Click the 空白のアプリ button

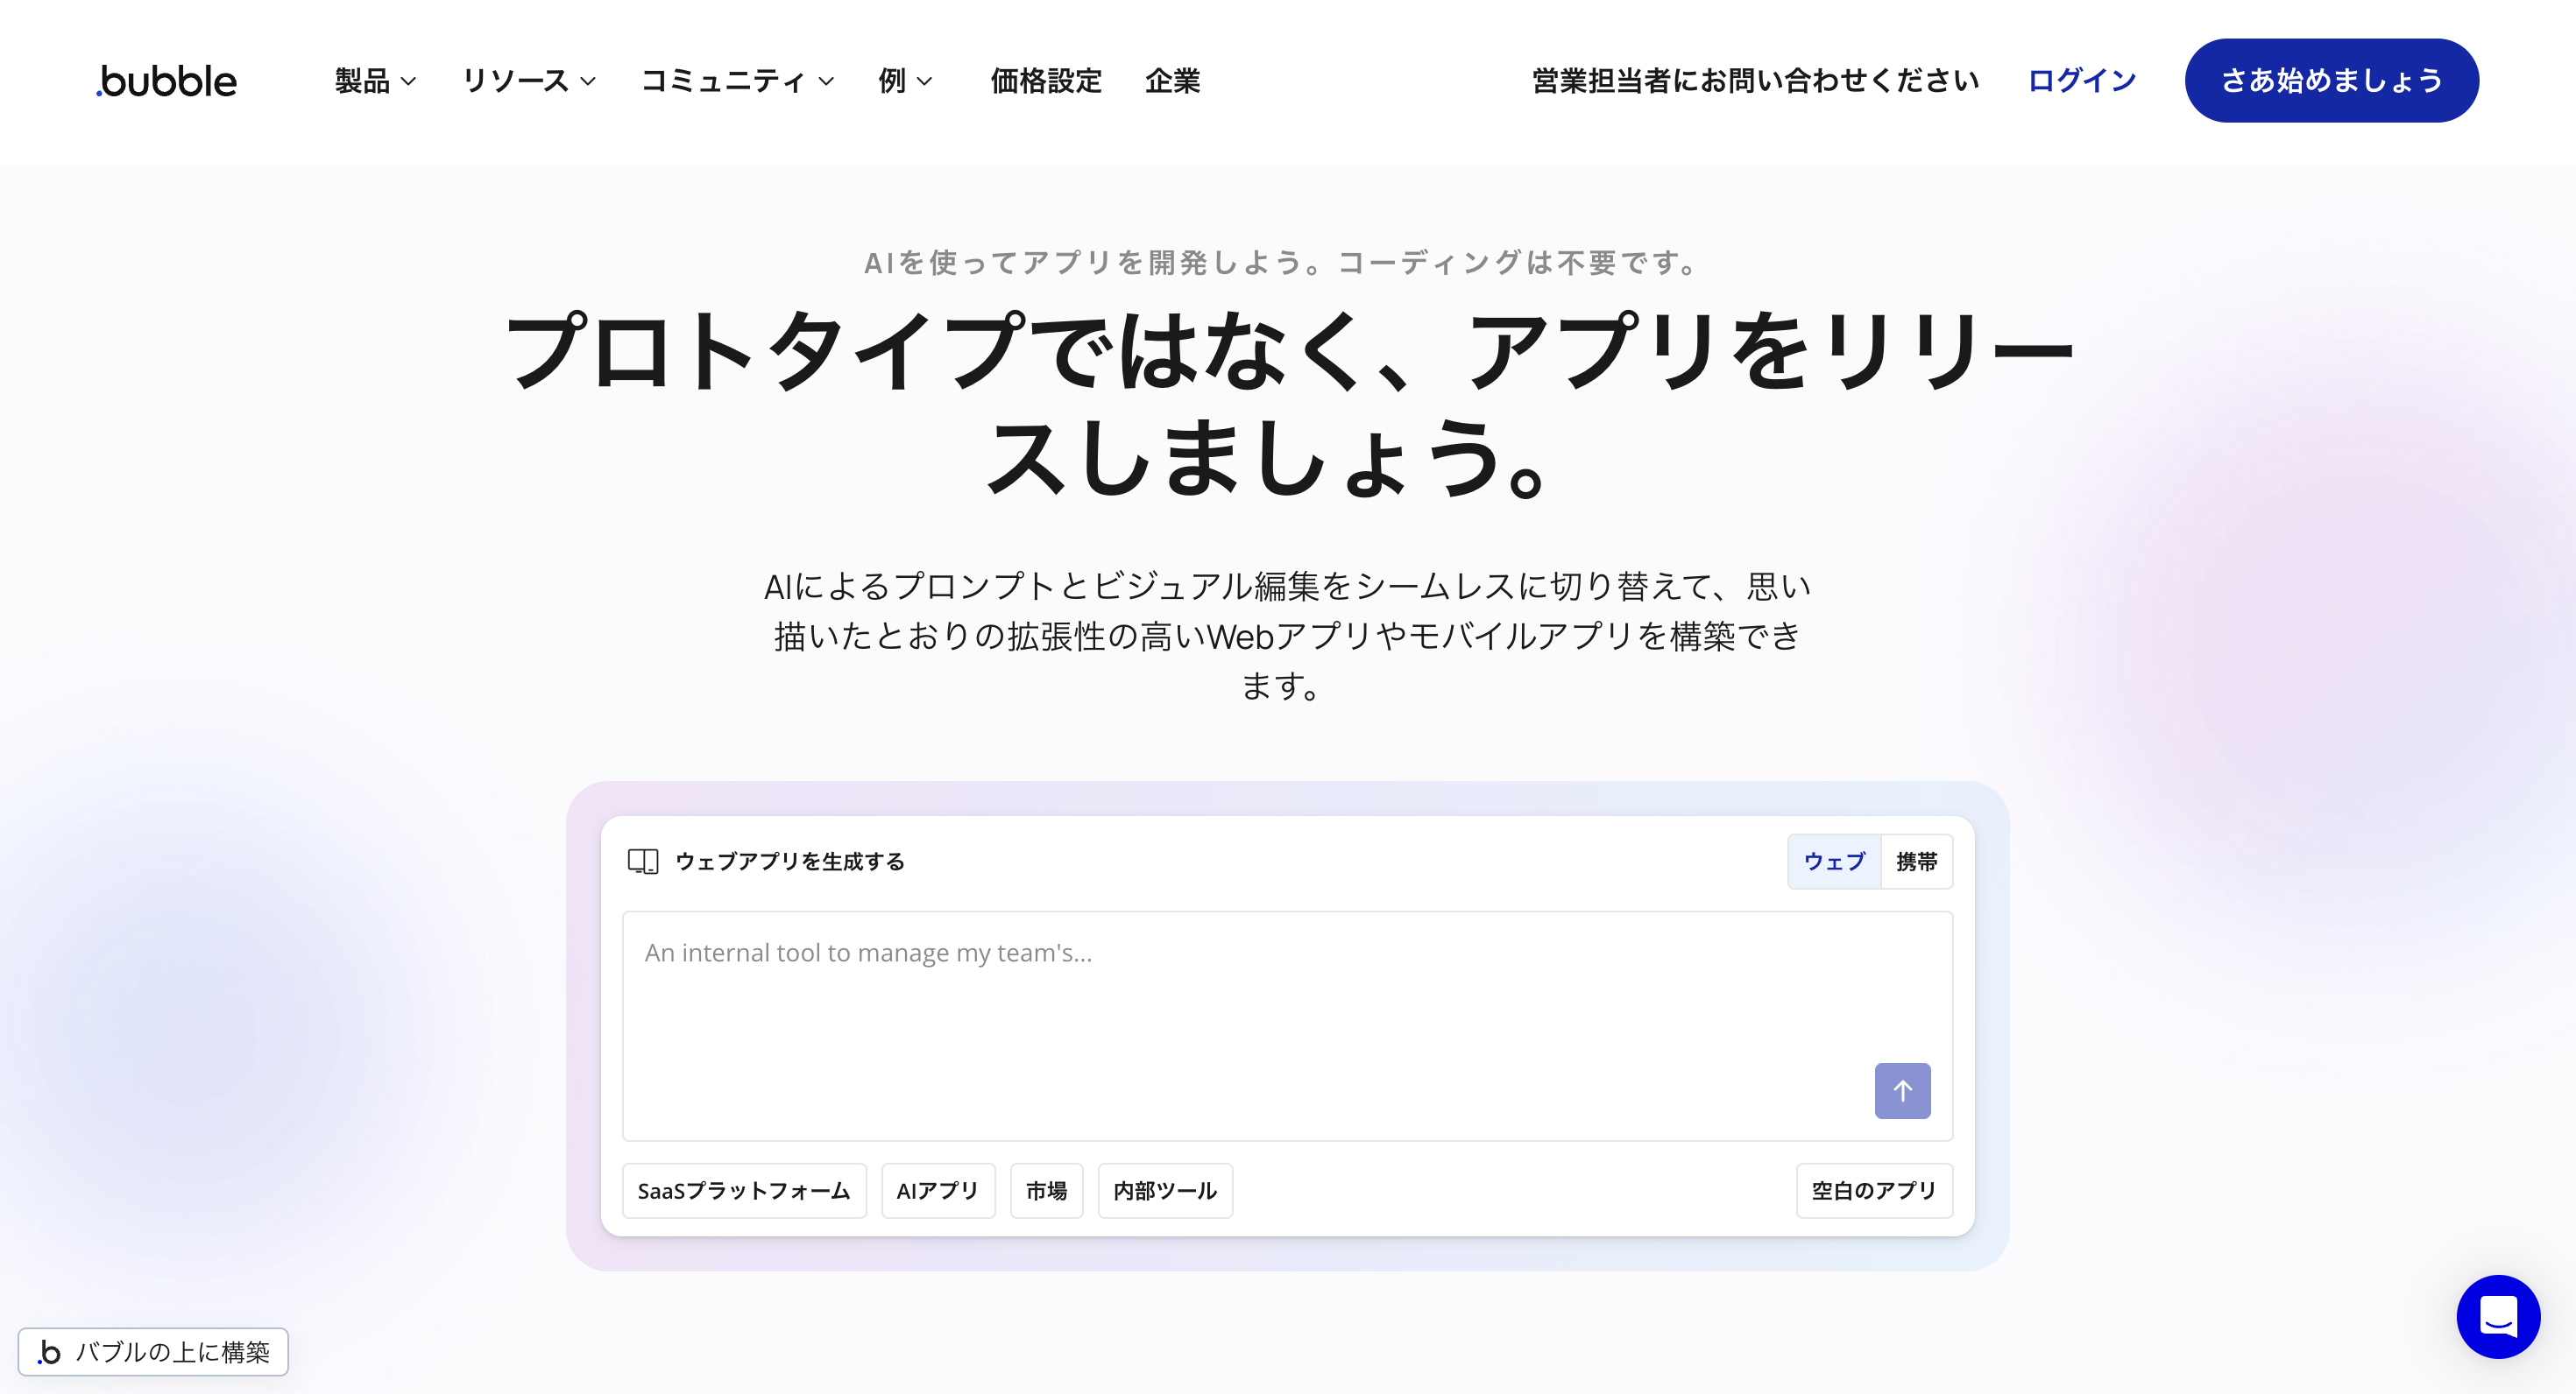[1874, 1190]
